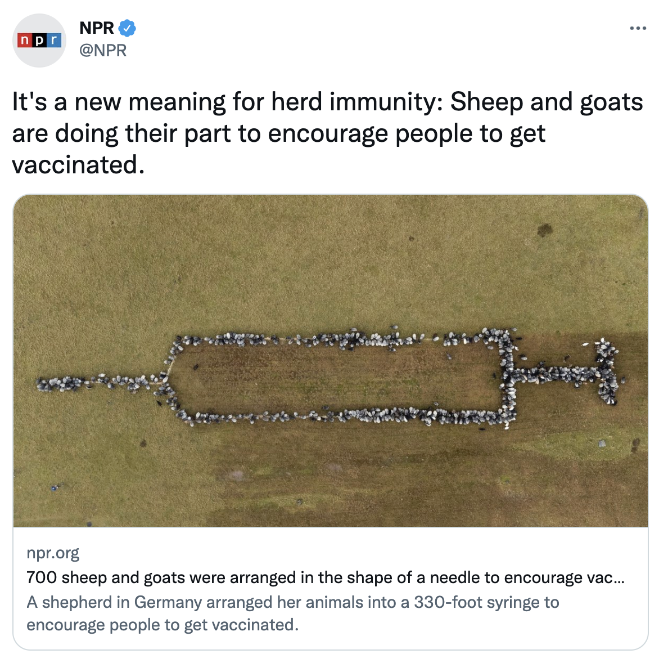Click the empty field above the syringe
Viewport: 659px width, 663px height.
point(329,262)
